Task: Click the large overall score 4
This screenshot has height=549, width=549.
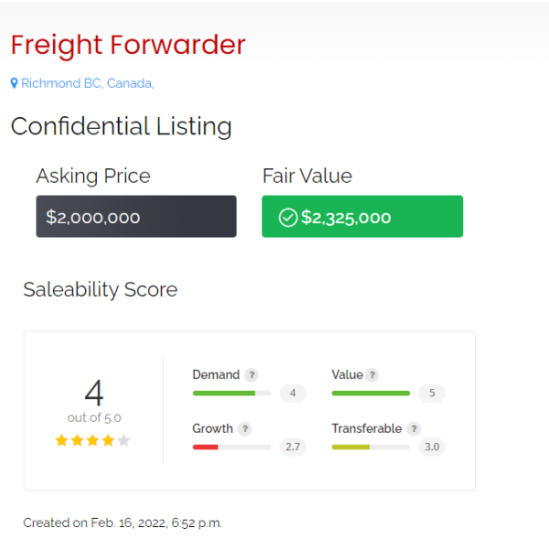Action: [x=94, y=393]
